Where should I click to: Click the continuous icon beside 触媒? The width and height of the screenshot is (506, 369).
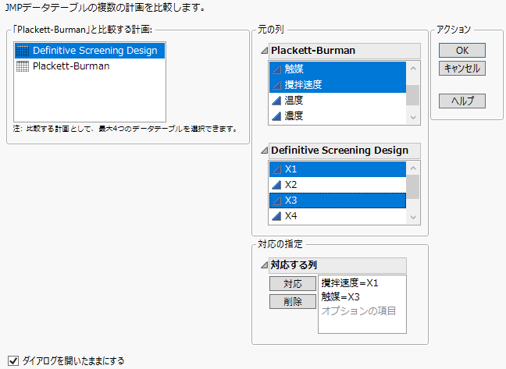[x=276, y=69]
